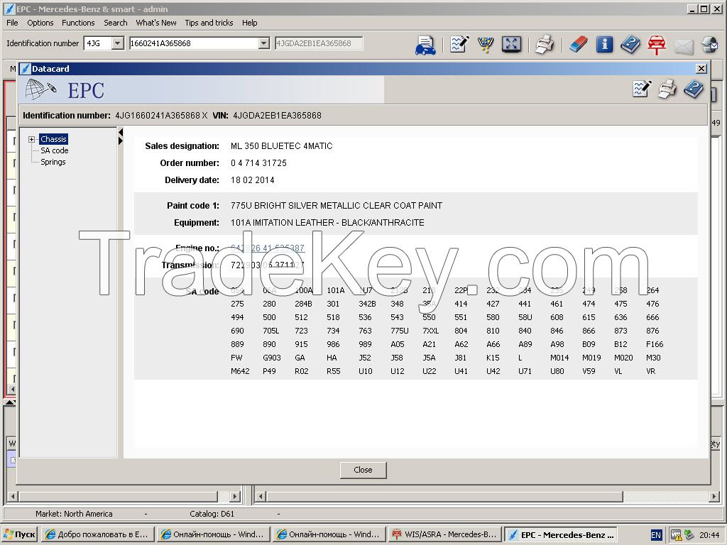Click the EPC globe logo
Screen dimensions: 727x545
40,89
